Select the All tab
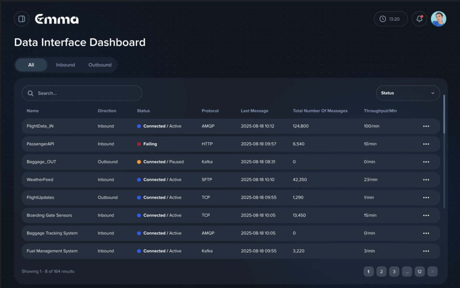Viewport: 460px width, 288px height. (x=31, y=65)
